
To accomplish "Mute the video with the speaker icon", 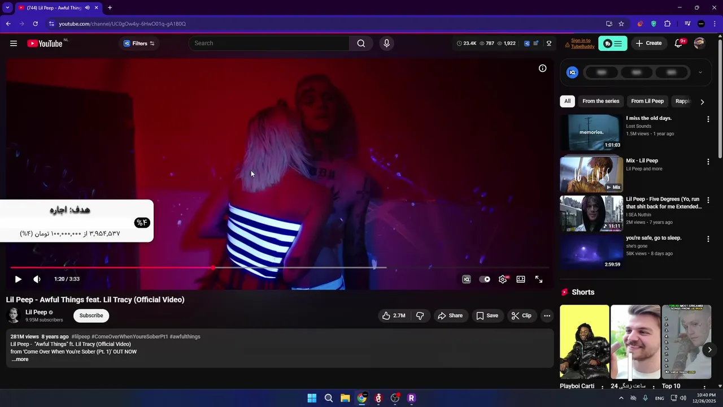I will click(37, 279).
